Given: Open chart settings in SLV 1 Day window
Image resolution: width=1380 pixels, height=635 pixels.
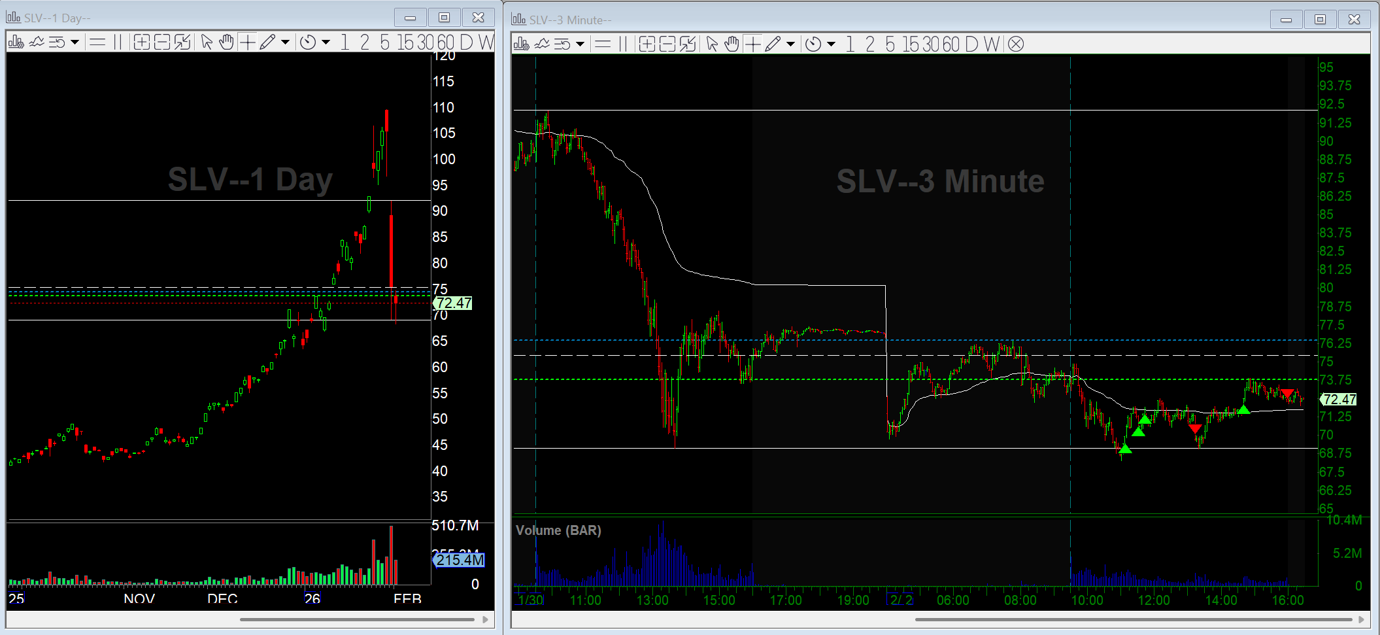Looking at the screenshot, I should pos(16,43).
